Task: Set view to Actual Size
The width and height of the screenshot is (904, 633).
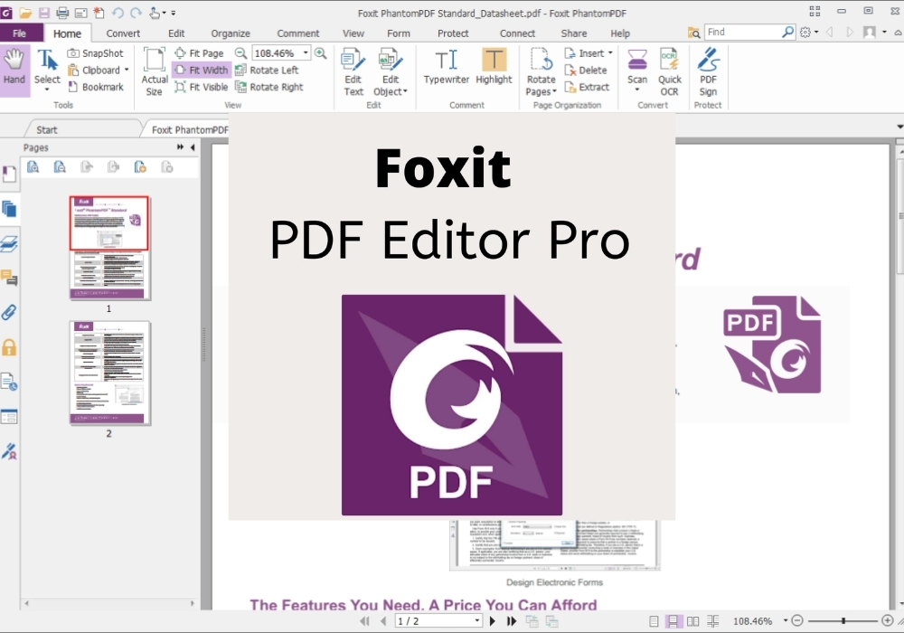Action: click(x=154, y=71)
